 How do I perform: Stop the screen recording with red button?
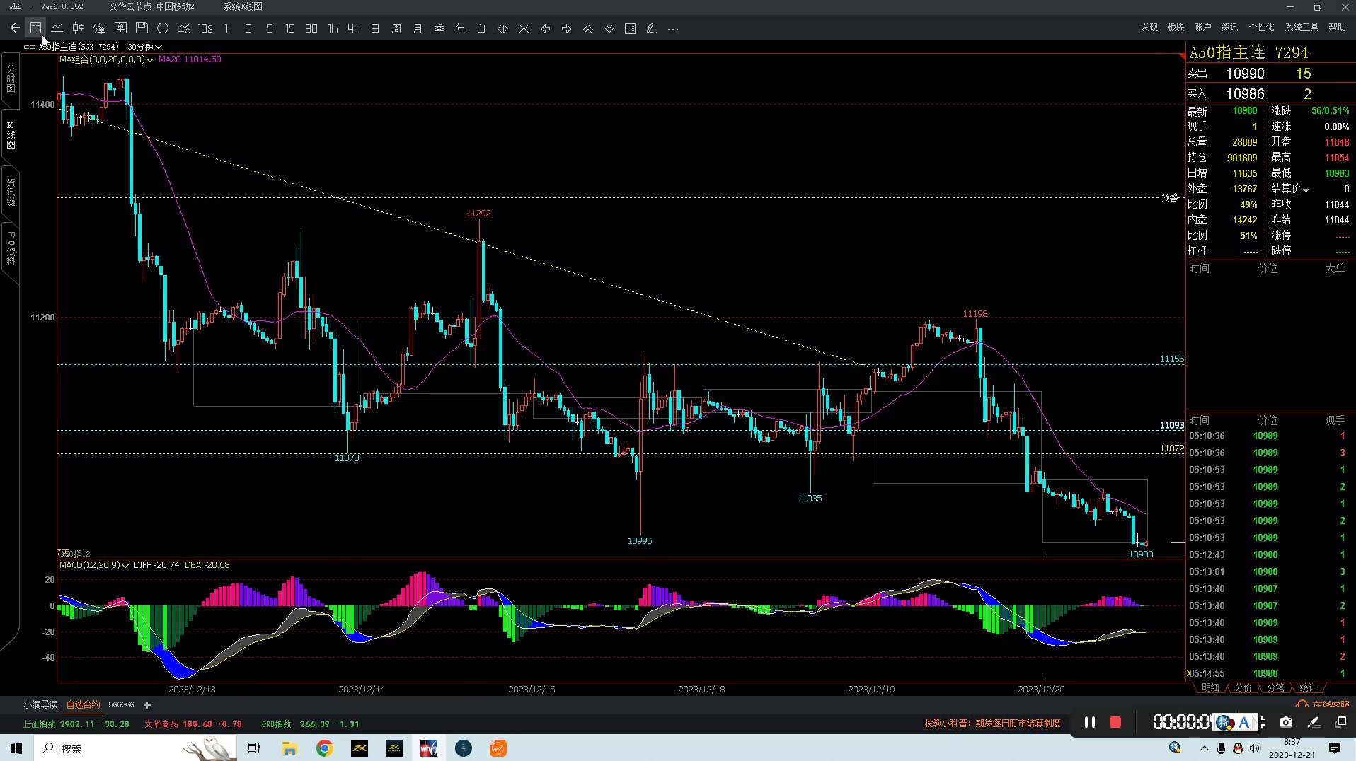(x=1115, y=722)
